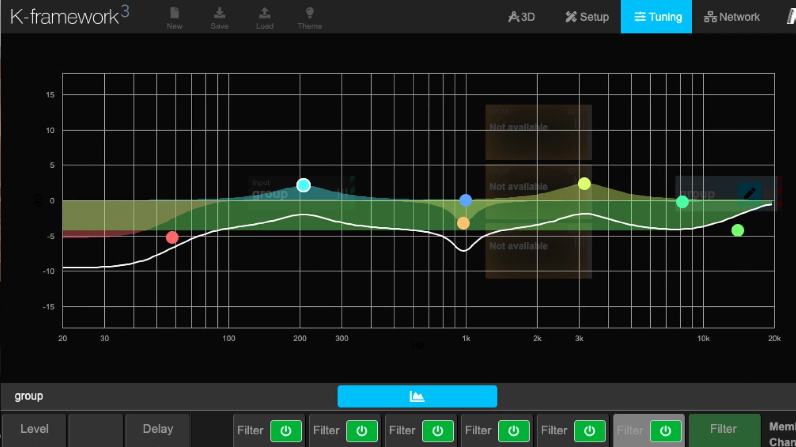
Task: Switch to the Setup tab
Action: [x=587, y=17]
